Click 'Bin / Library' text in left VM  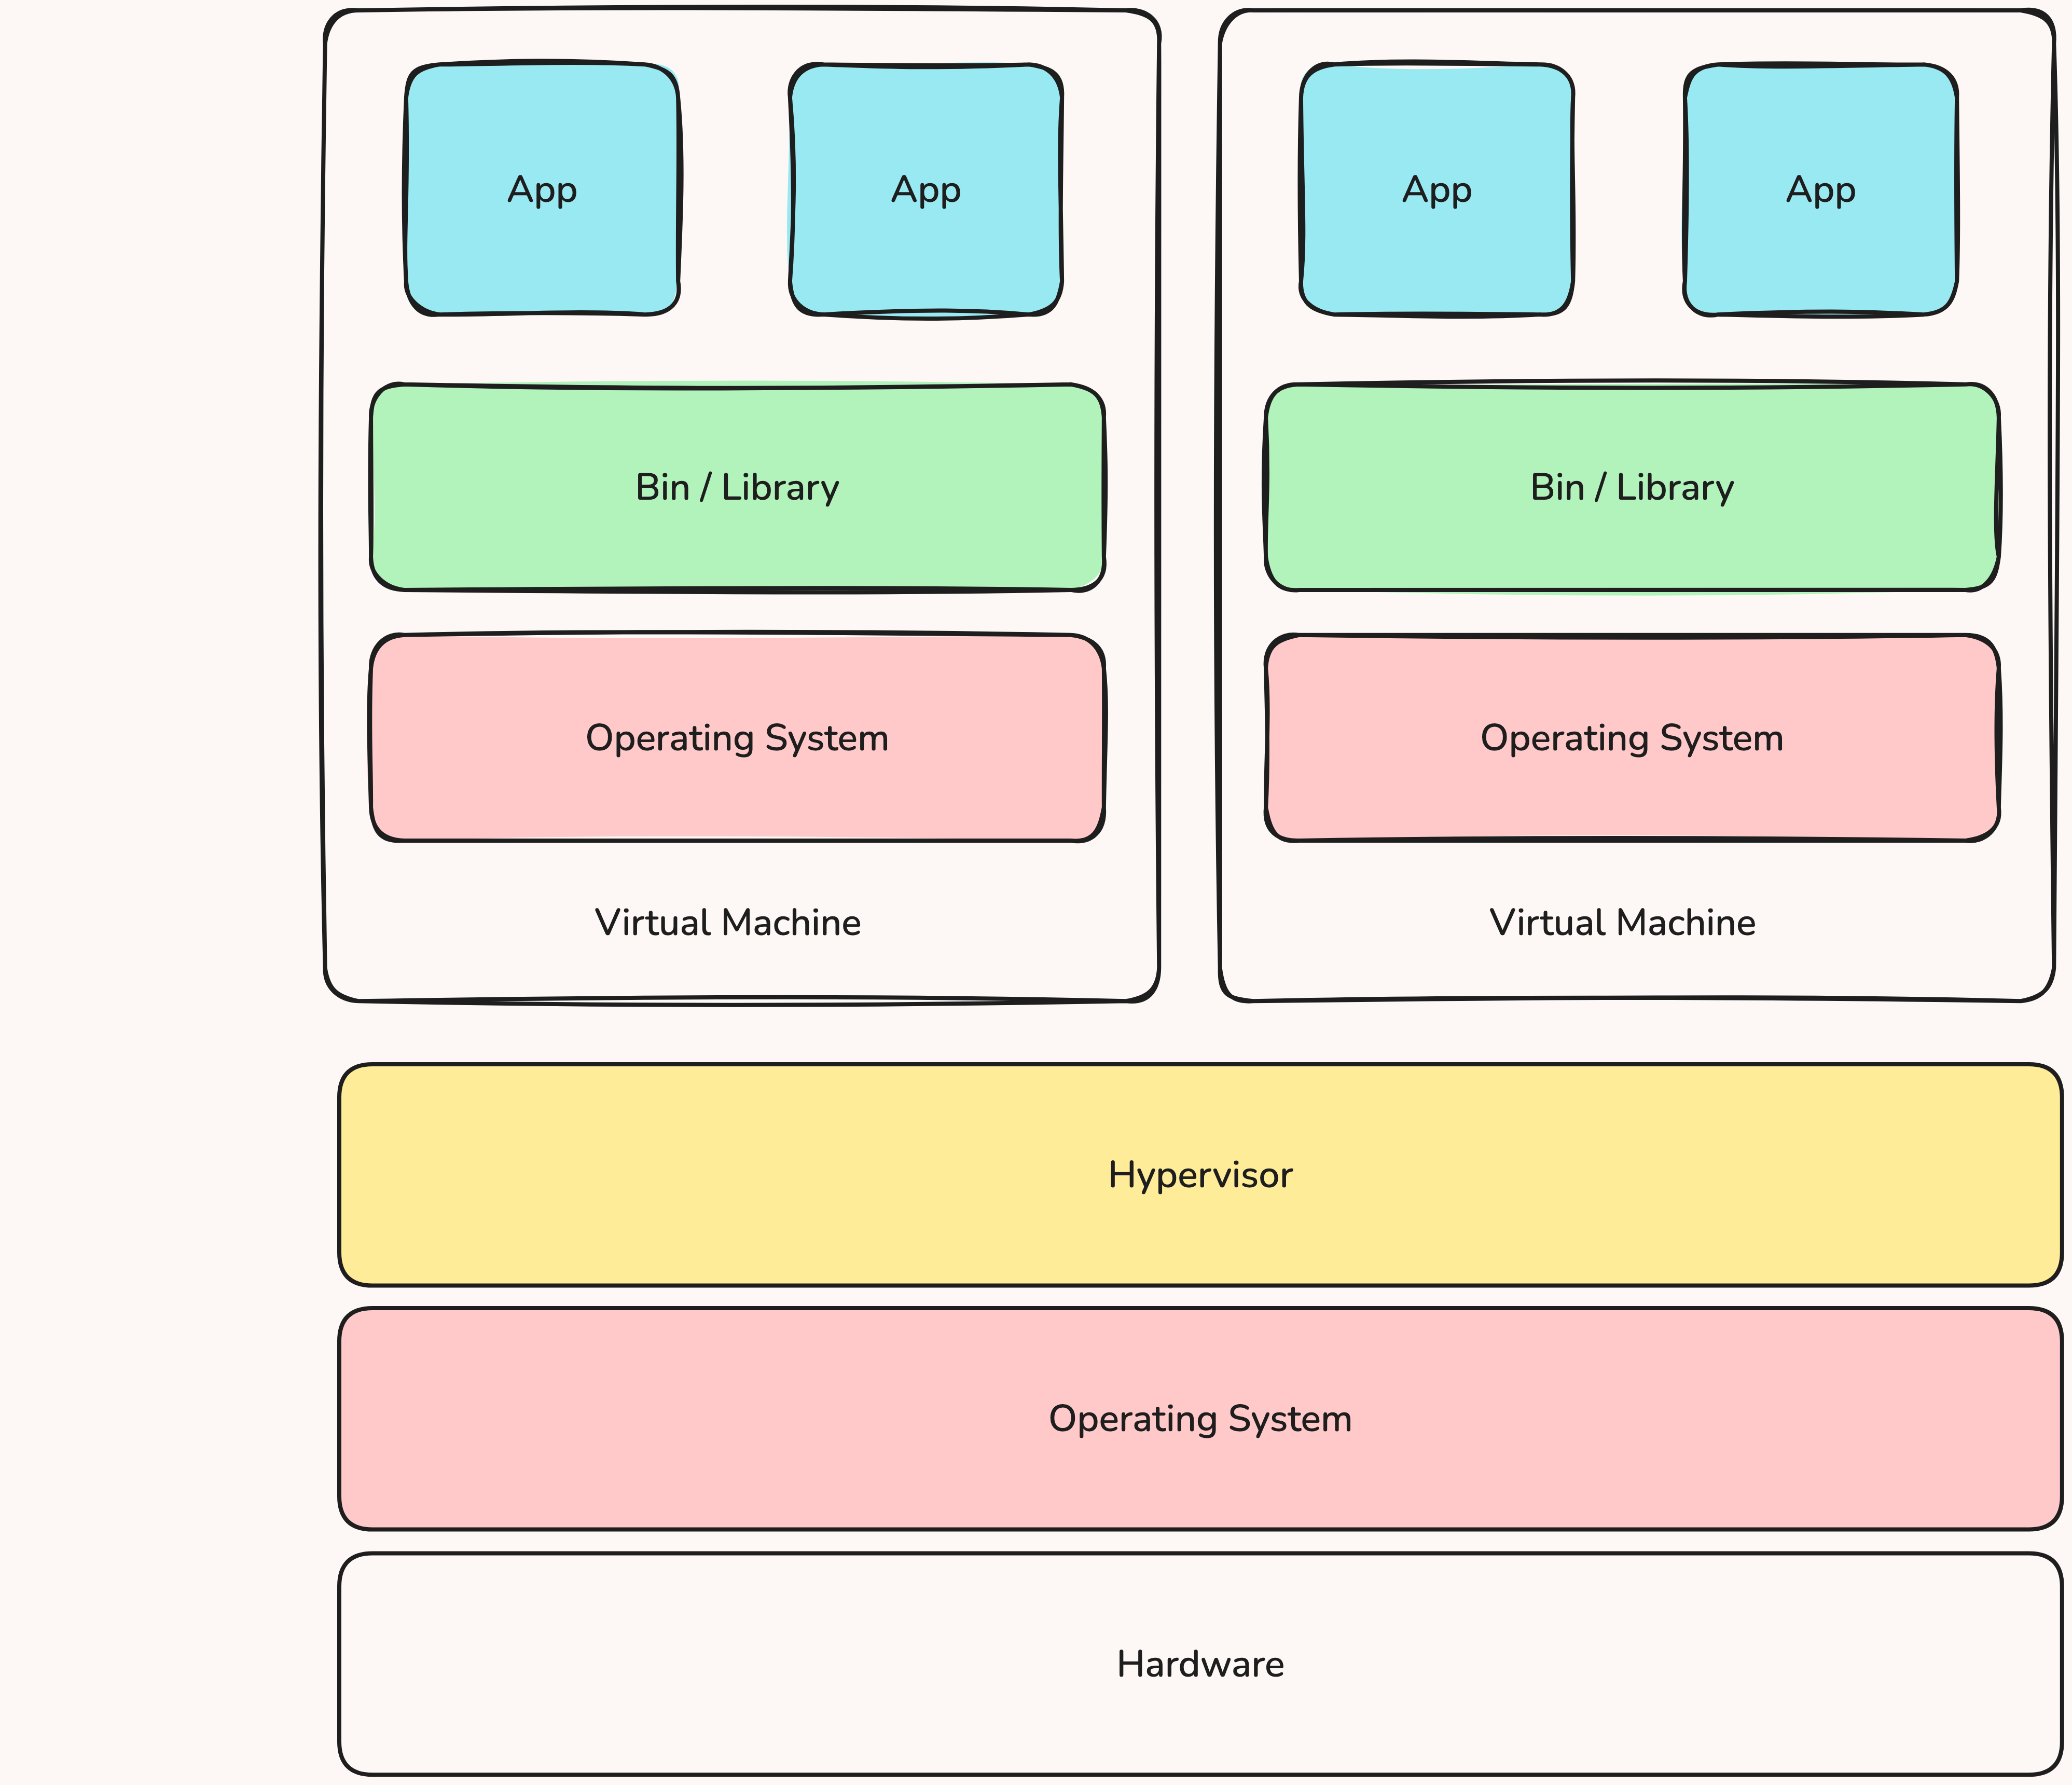coord(737,487)
